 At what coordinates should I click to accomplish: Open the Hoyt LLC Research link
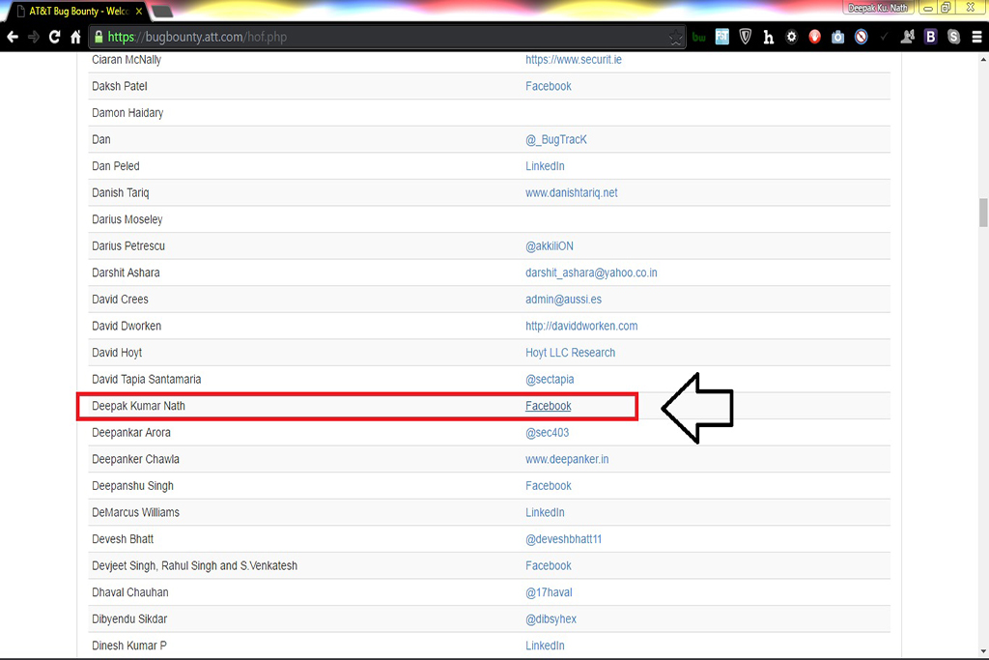570,353
